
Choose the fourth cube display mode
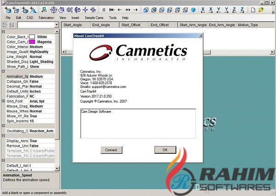point(169,10)
